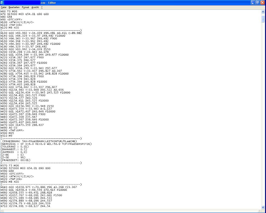Click line N510 M9
The height and width of the screenshot is (213, 266).
pyautogui.click(x=6, y=136)
